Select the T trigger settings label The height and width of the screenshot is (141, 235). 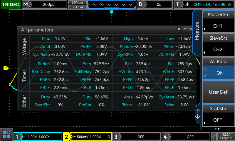177,4
